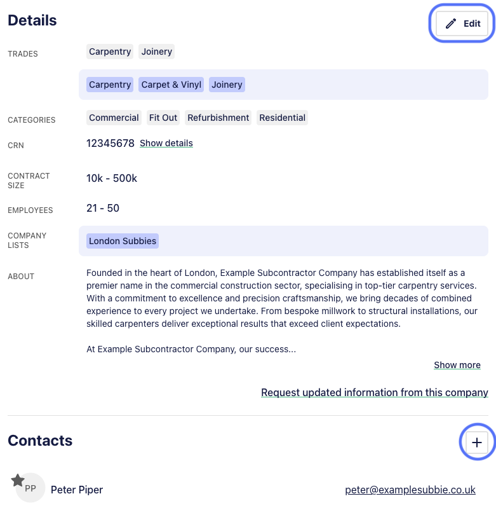Screen dimensions: 496x515
Task: Expand About text with Show more
Action: 457,365
